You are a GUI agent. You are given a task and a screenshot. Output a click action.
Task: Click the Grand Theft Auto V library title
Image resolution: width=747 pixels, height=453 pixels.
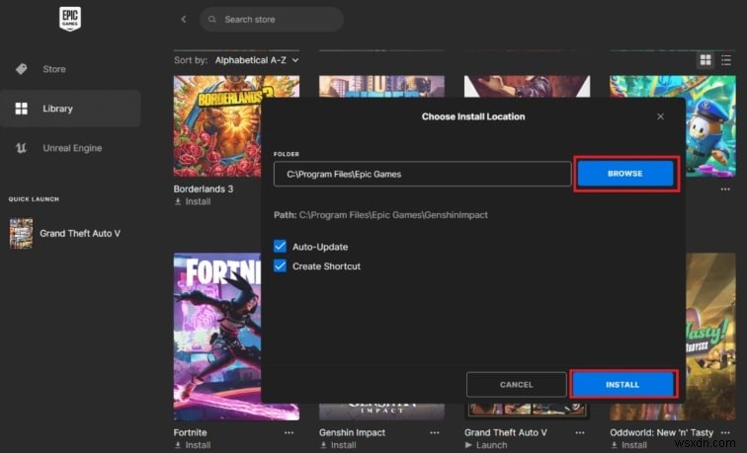506,432
